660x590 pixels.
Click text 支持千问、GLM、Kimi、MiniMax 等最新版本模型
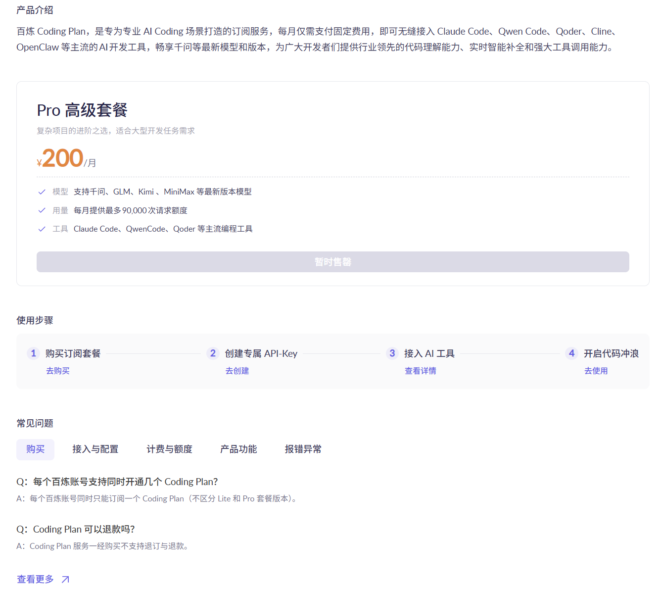[163, 192]
